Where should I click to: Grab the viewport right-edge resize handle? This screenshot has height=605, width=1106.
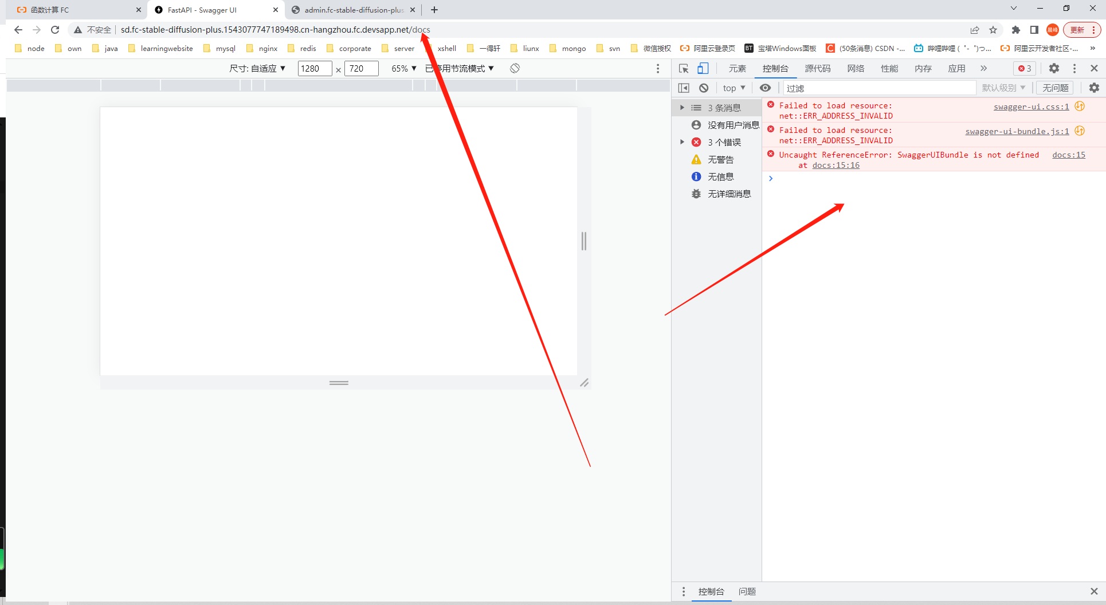pyautogui.click(x=584, y=241)
